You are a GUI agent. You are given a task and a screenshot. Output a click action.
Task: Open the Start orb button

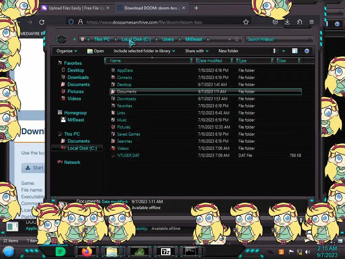[9, 252]
